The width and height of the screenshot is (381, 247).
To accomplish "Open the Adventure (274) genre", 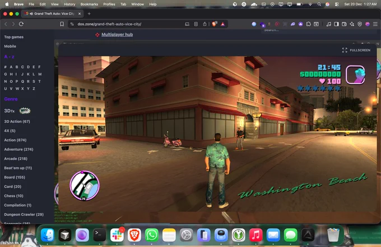I will point(18,149).
